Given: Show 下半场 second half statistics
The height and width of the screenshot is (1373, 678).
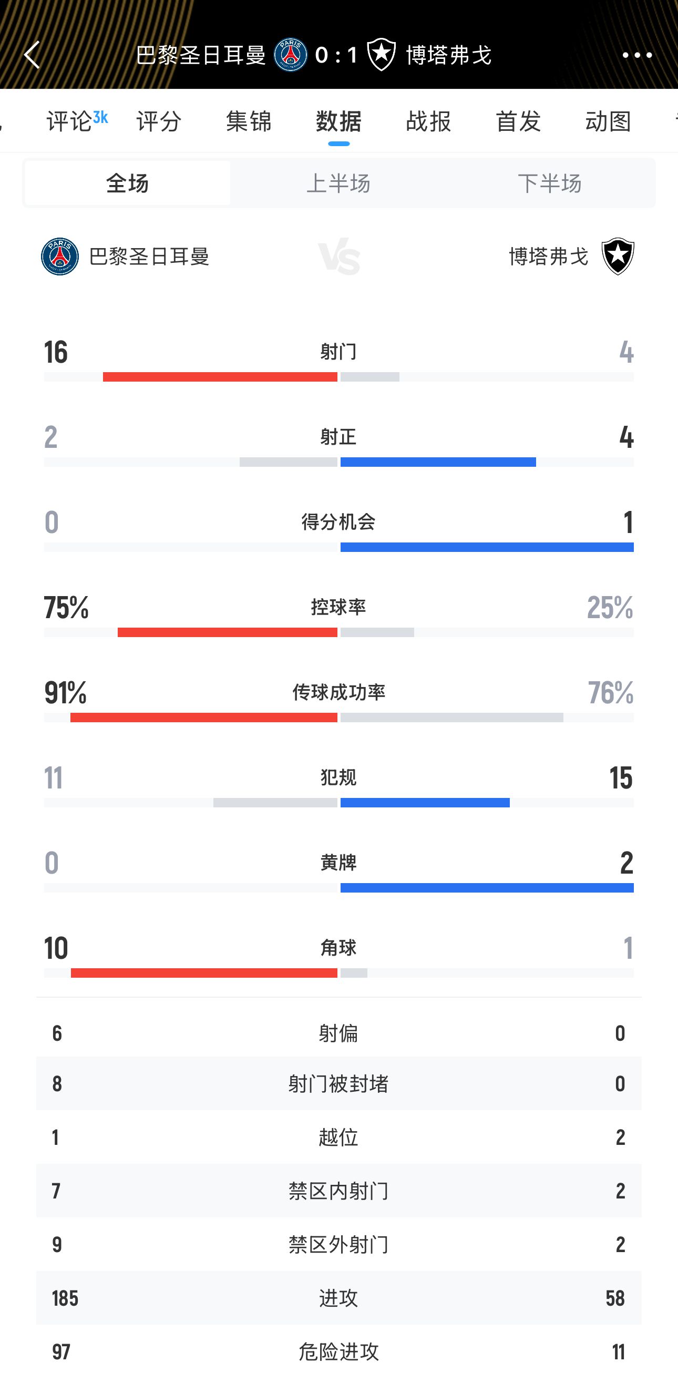Looking at the screenshot, I should tap(550, 183).
